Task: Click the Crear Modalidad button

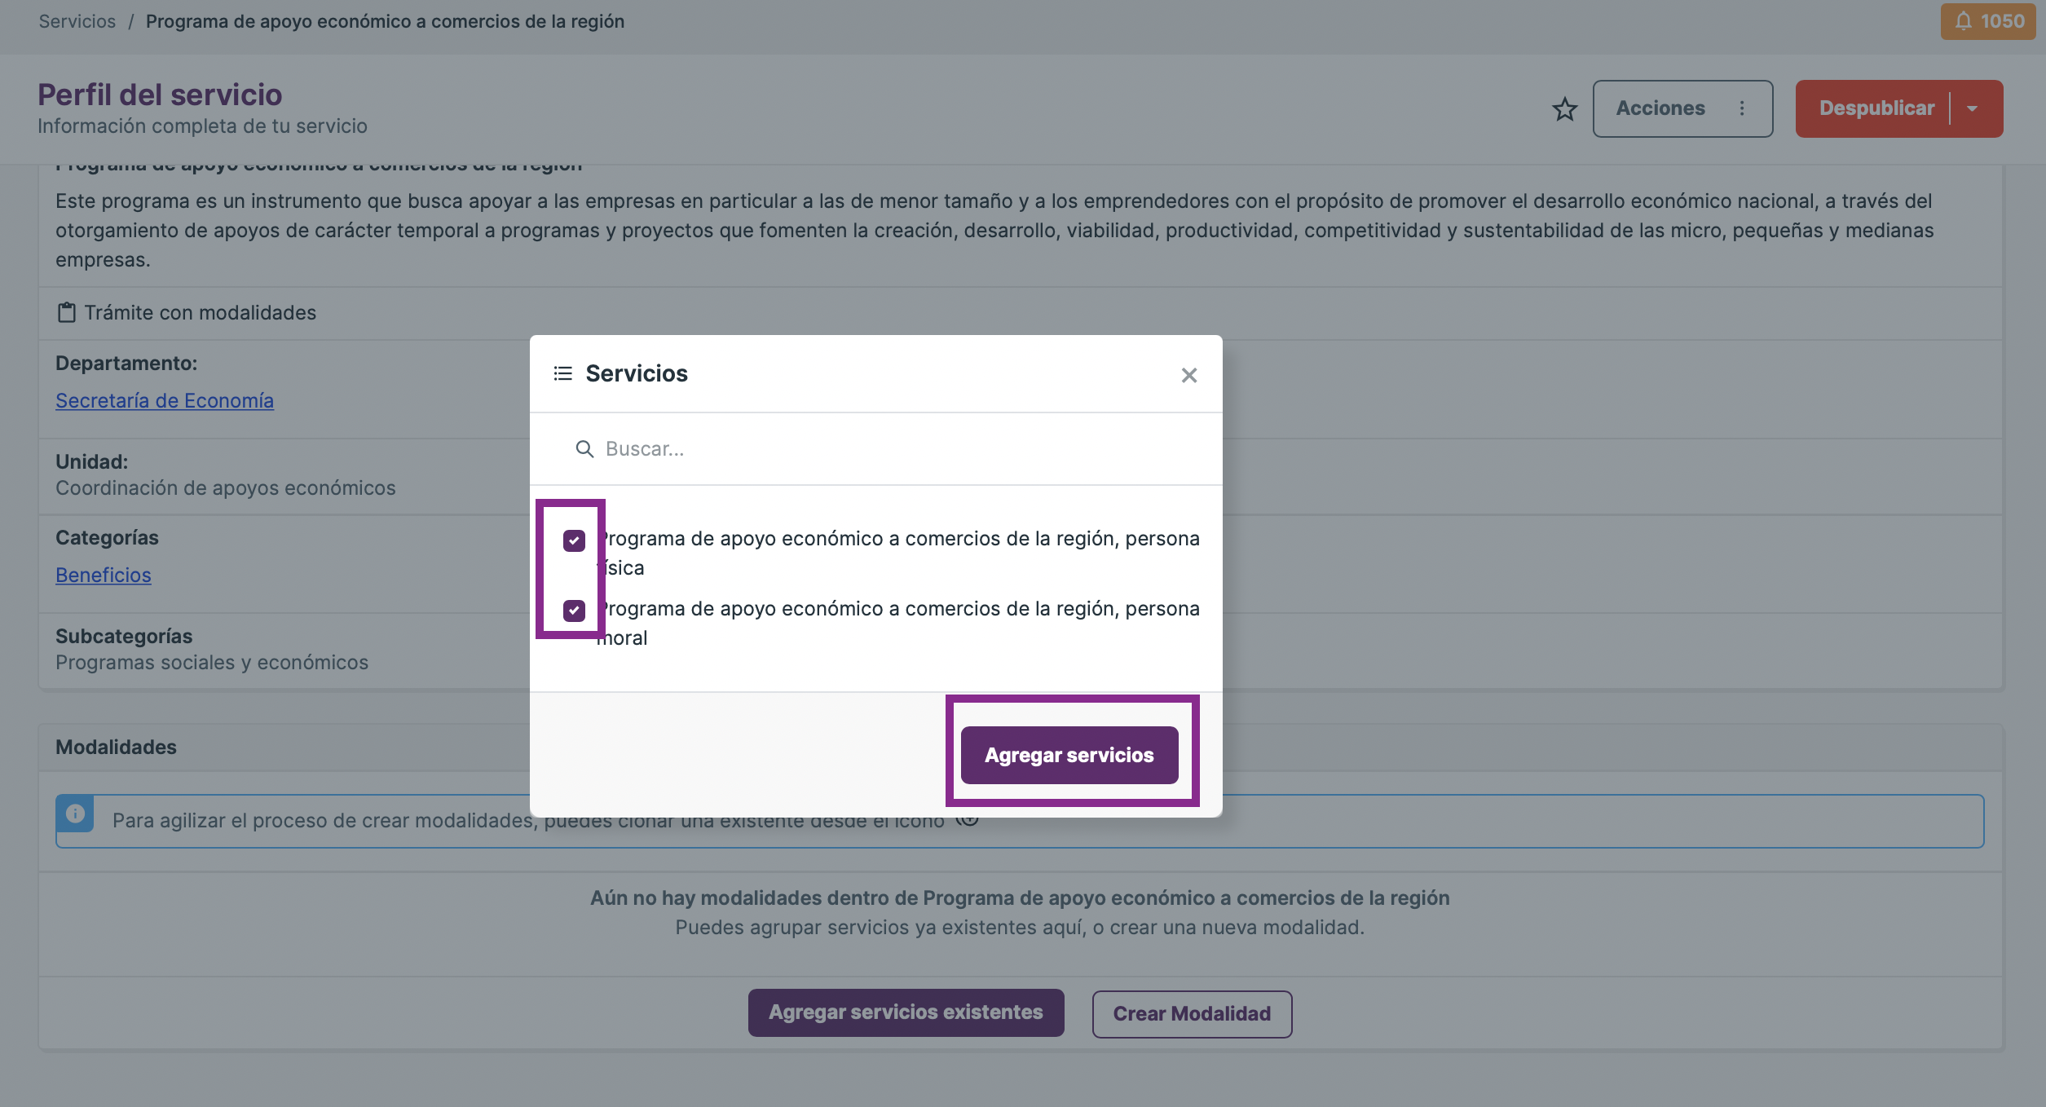Action: click(1192, 1013)
